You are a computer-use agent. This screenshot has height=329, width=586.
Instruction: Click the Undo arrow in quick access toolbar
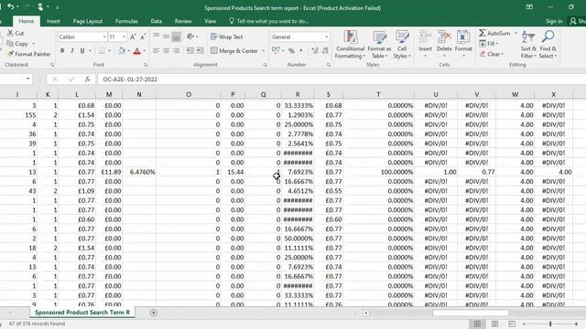coord(11,6)
